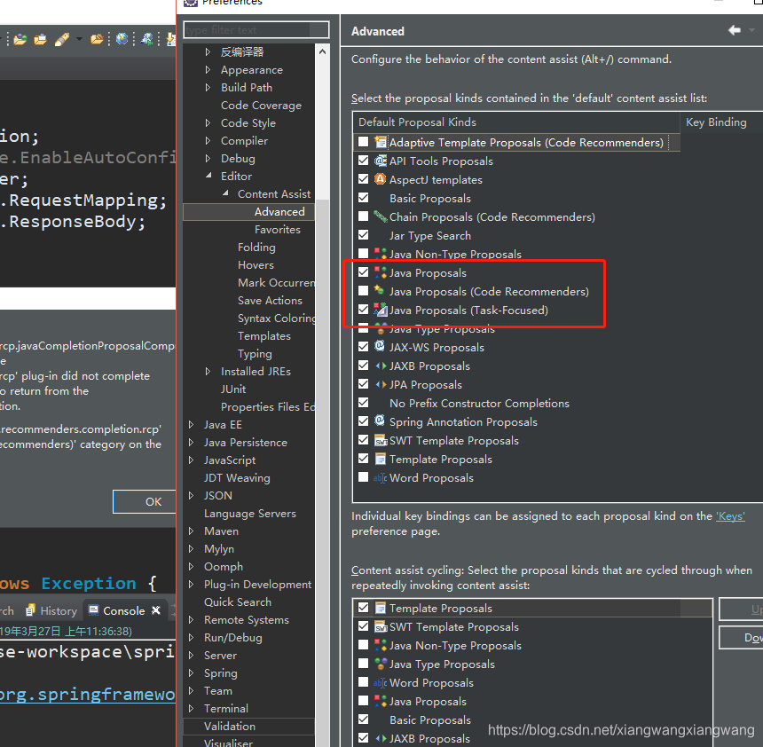763x747 pixels.
Task: Disable Word Proposals in the cycling list
Action: (x=363, y=682)
